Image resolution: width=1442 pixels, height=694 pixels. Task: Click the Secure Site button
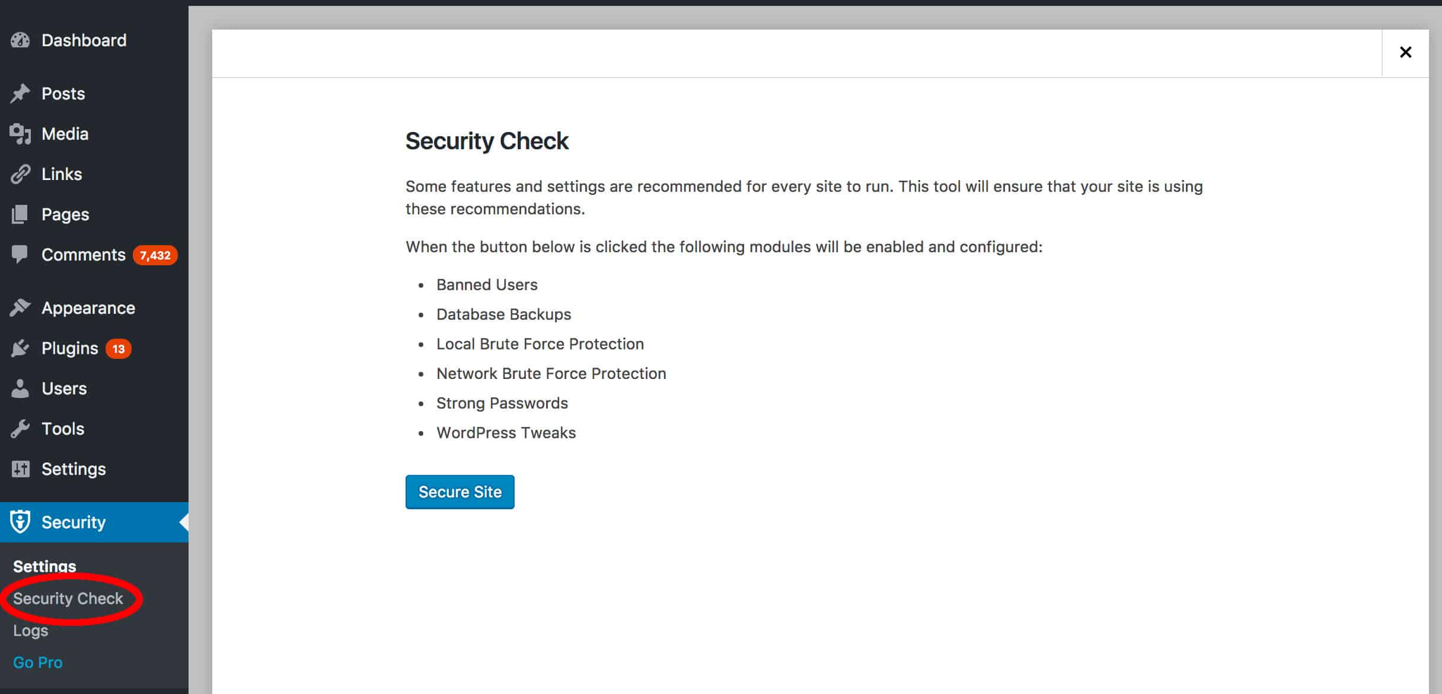(x=460, y=491)
